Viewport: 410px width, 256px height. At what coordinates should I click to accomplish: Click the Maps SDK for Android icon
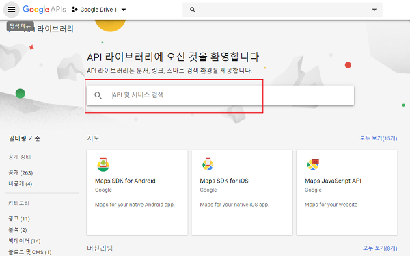pyautogui.click(x=103, y=164)
